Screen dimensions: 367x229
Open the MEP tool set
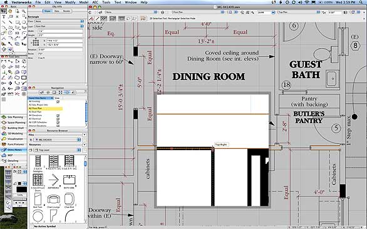tap(13, 155)
